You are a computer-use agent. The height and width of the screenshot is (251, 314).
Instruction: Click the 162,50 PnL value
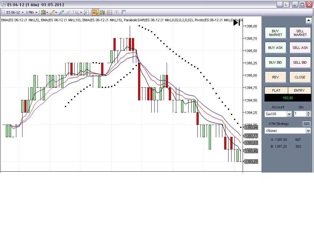pyautogui.click(x=288, y=98)
